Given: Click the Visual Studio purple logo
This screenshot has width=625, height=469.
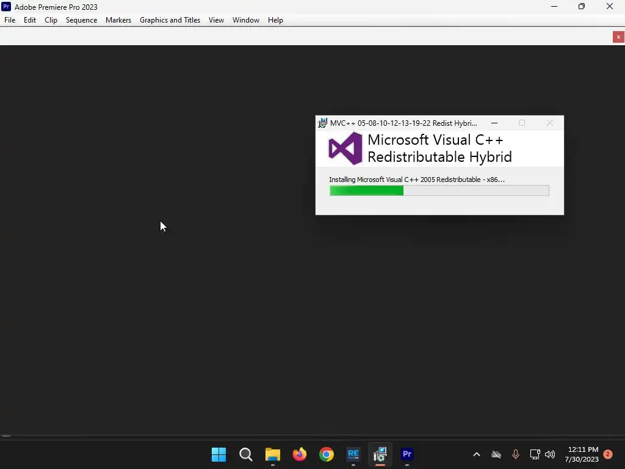Looking at the screenshot, I should pos(345,148).
